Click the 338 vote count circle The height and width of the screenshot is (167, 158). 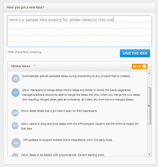point(16,79)
